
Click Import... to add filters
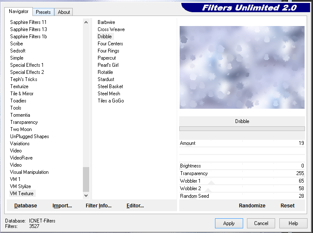click(x=62, y=206)
